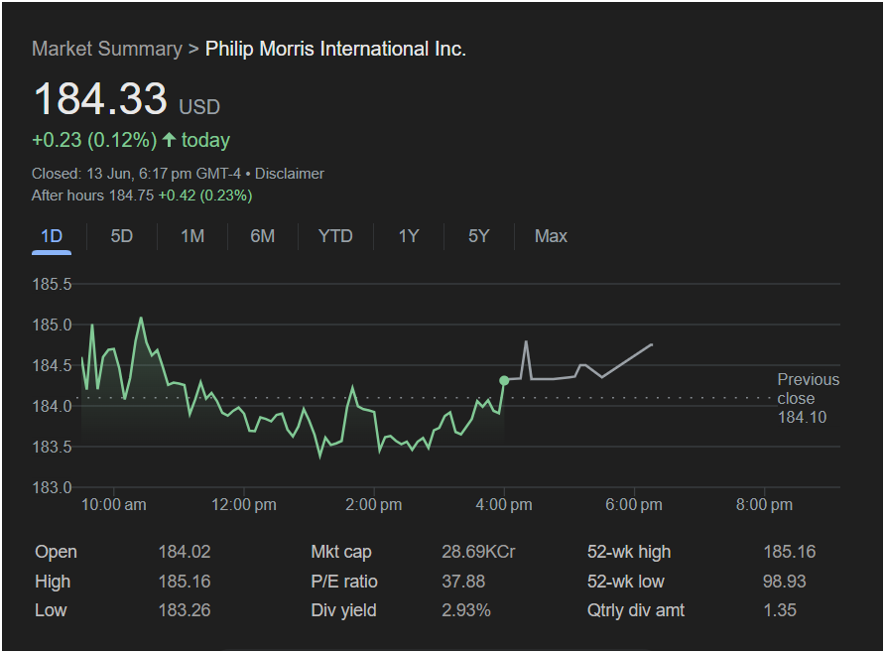The width and height of the screenshot is (885, 653).
Task: Click the 6:00 pm axis label
Action: [634, 504]
